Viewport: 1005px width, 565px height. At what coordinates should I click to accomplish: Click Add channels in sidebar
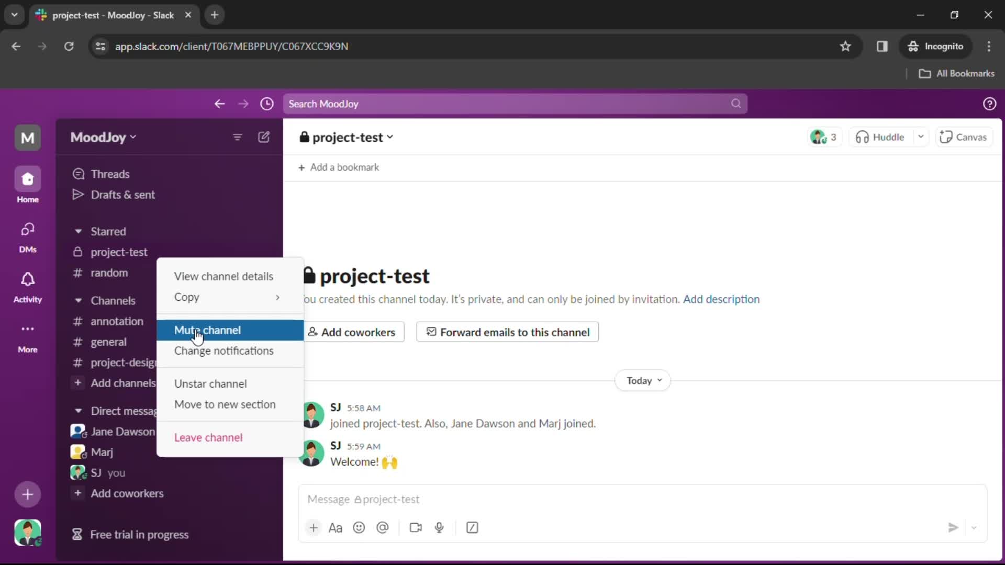(114, 383)
